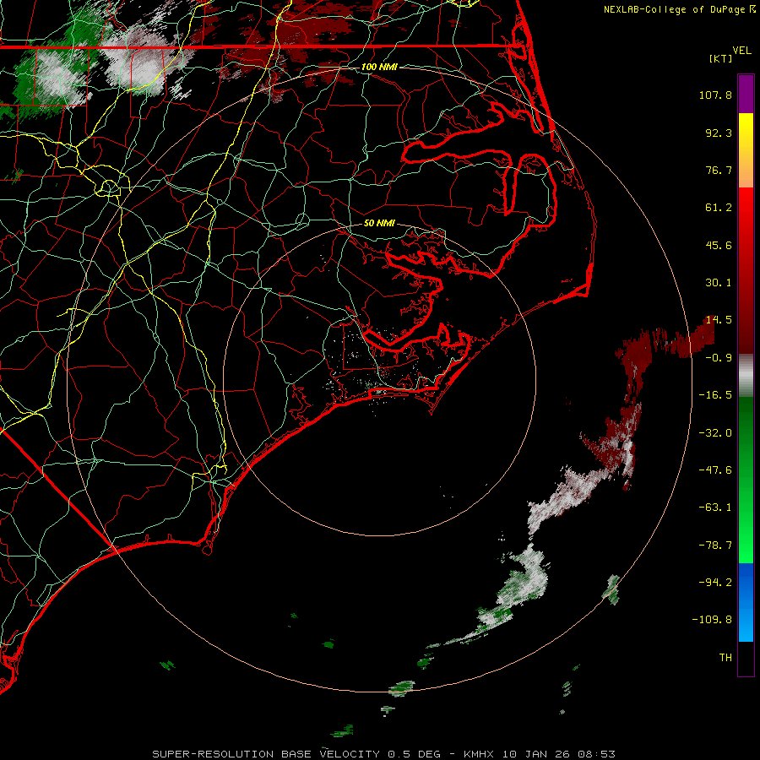
Task: Click the blue segment of color bar
Action: (746, 602)
